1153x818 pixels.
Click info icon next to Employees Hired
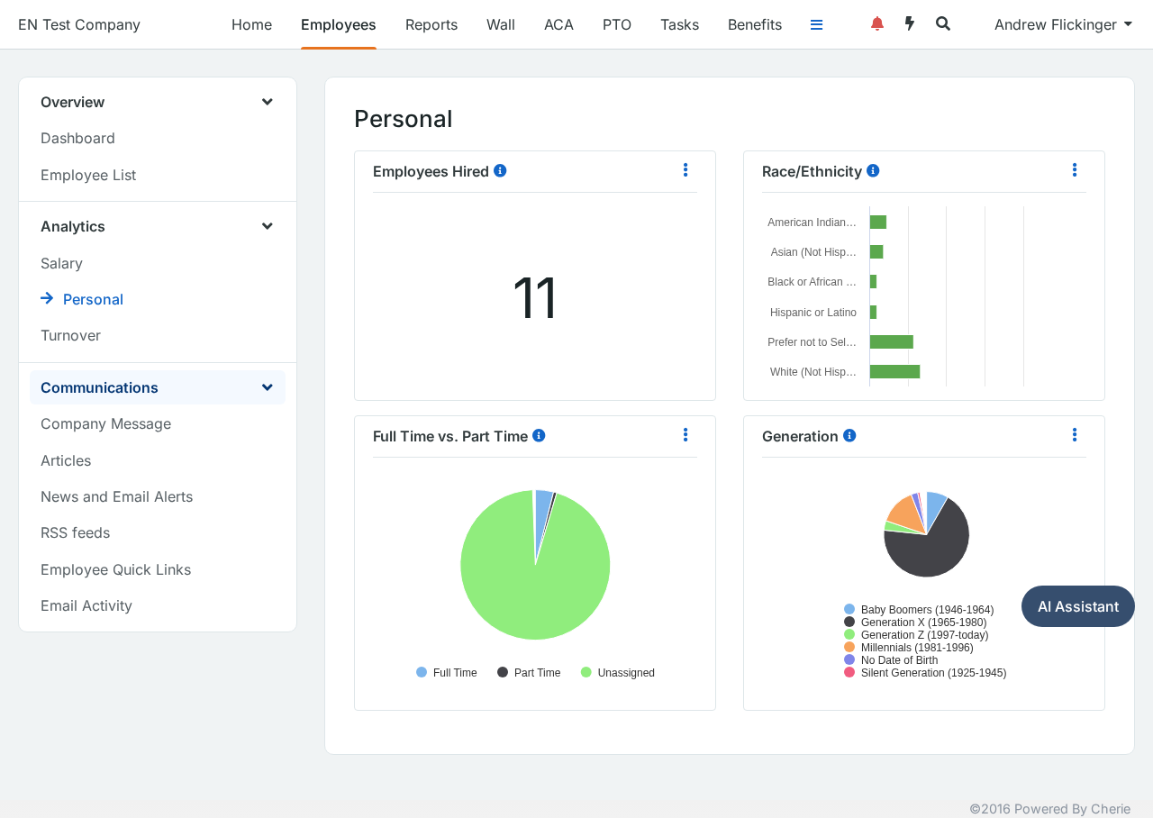[x=500, y=170]
